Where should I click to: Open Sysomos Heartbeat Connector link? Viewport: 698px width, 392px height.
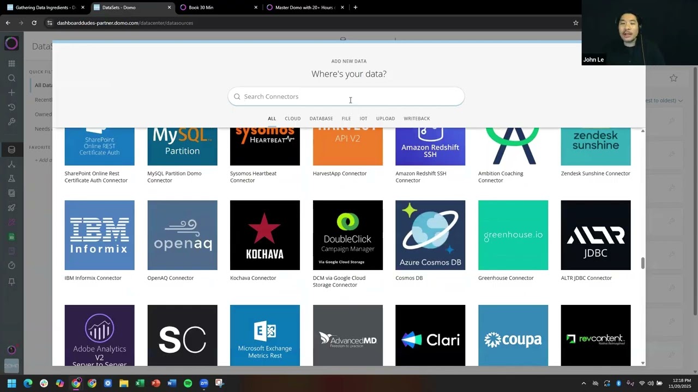253,177
